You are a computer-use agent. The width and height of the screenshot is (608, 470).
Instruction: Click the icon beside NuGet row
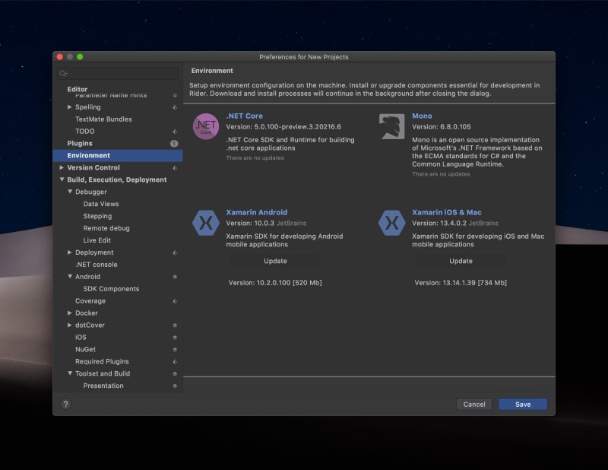click(175, 350)
